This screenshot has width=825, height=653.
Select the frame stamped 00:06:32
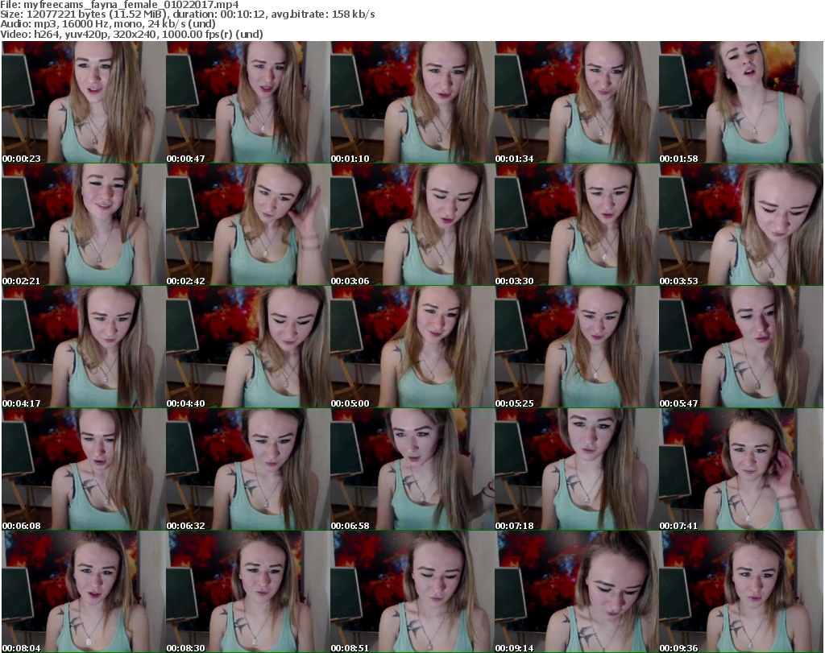[x=248, y=469]
